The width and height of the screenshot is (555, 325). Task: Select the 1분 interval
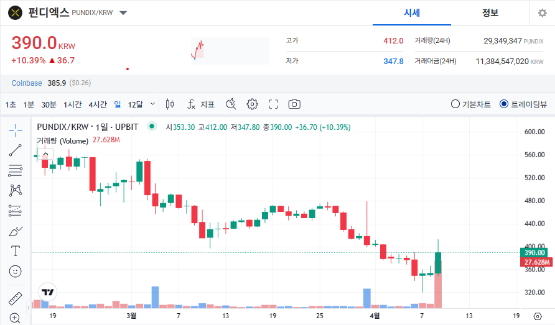click(29, 104)
